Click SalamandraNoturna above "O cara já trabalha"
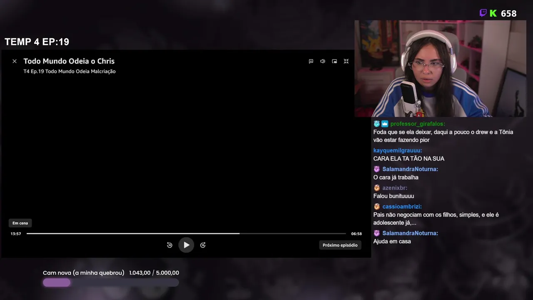533x300 pixels. [410, 169]
